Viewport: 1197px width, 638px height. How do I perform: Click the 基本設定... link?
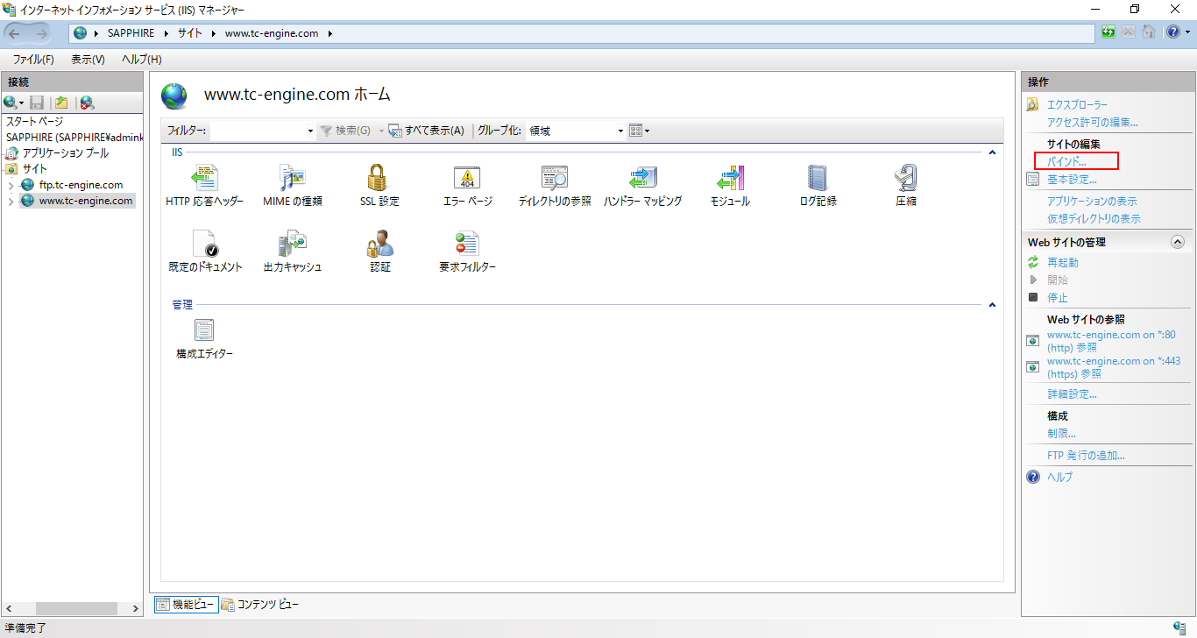pyautogui.click(x=1072, y=179)
